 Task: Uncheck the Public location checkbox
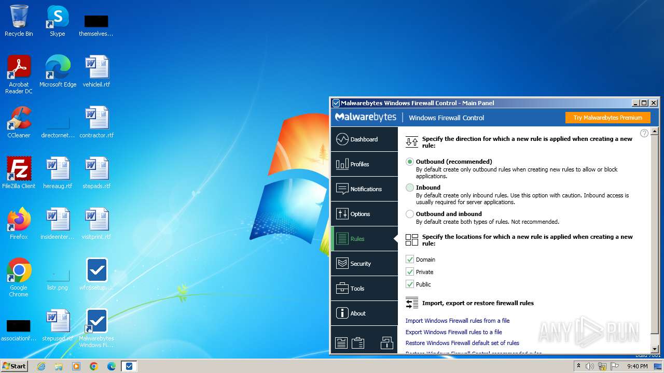(x=410, y=284)
